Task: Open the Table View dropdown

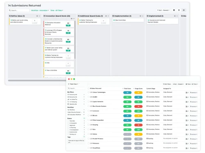Action: [73, 84]
